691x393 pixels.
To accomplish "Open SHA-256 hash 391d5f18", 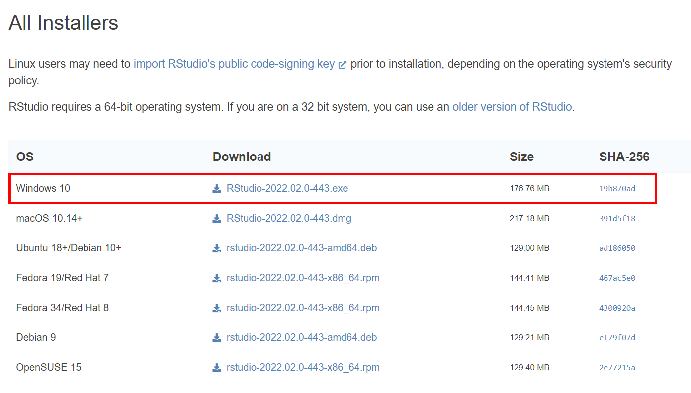I will 617,219.
